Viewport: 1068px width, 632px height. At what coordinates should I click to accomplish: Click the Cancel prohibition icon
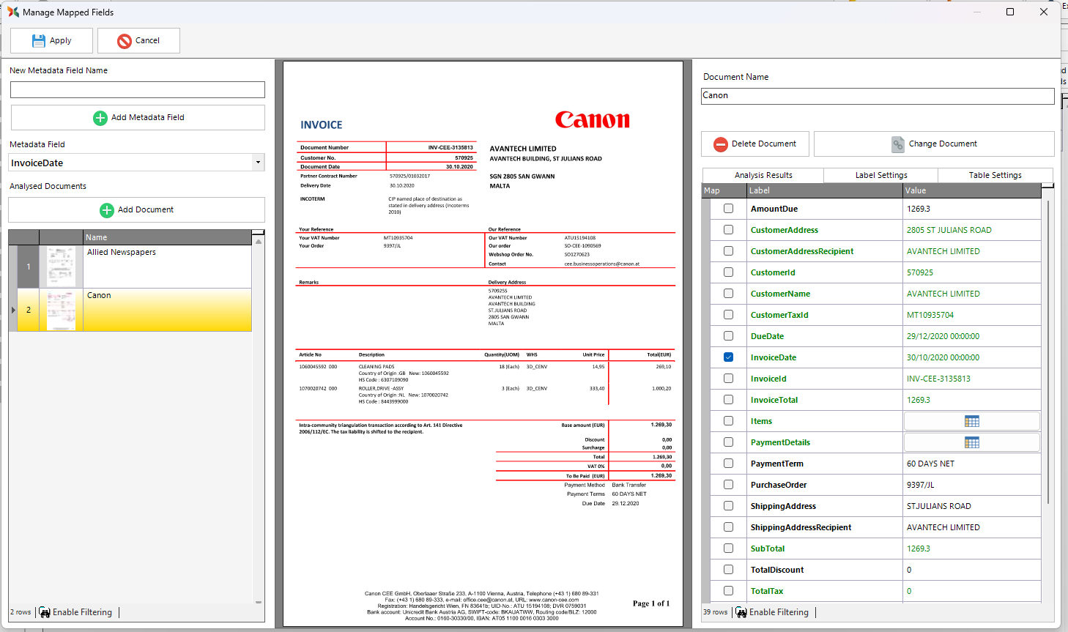(x=125, y=41)
